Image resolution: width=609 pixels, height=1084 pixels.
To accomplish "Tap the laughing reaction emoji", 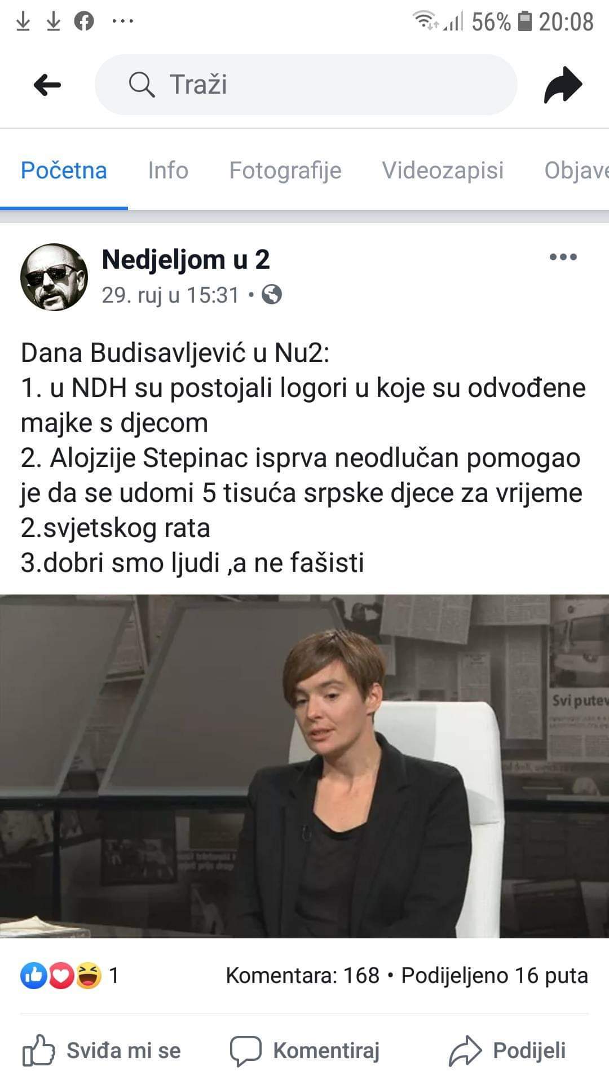I will 89,976.
